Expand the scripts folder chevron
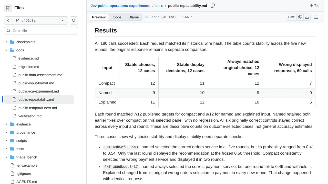 (x=6, y=141)
